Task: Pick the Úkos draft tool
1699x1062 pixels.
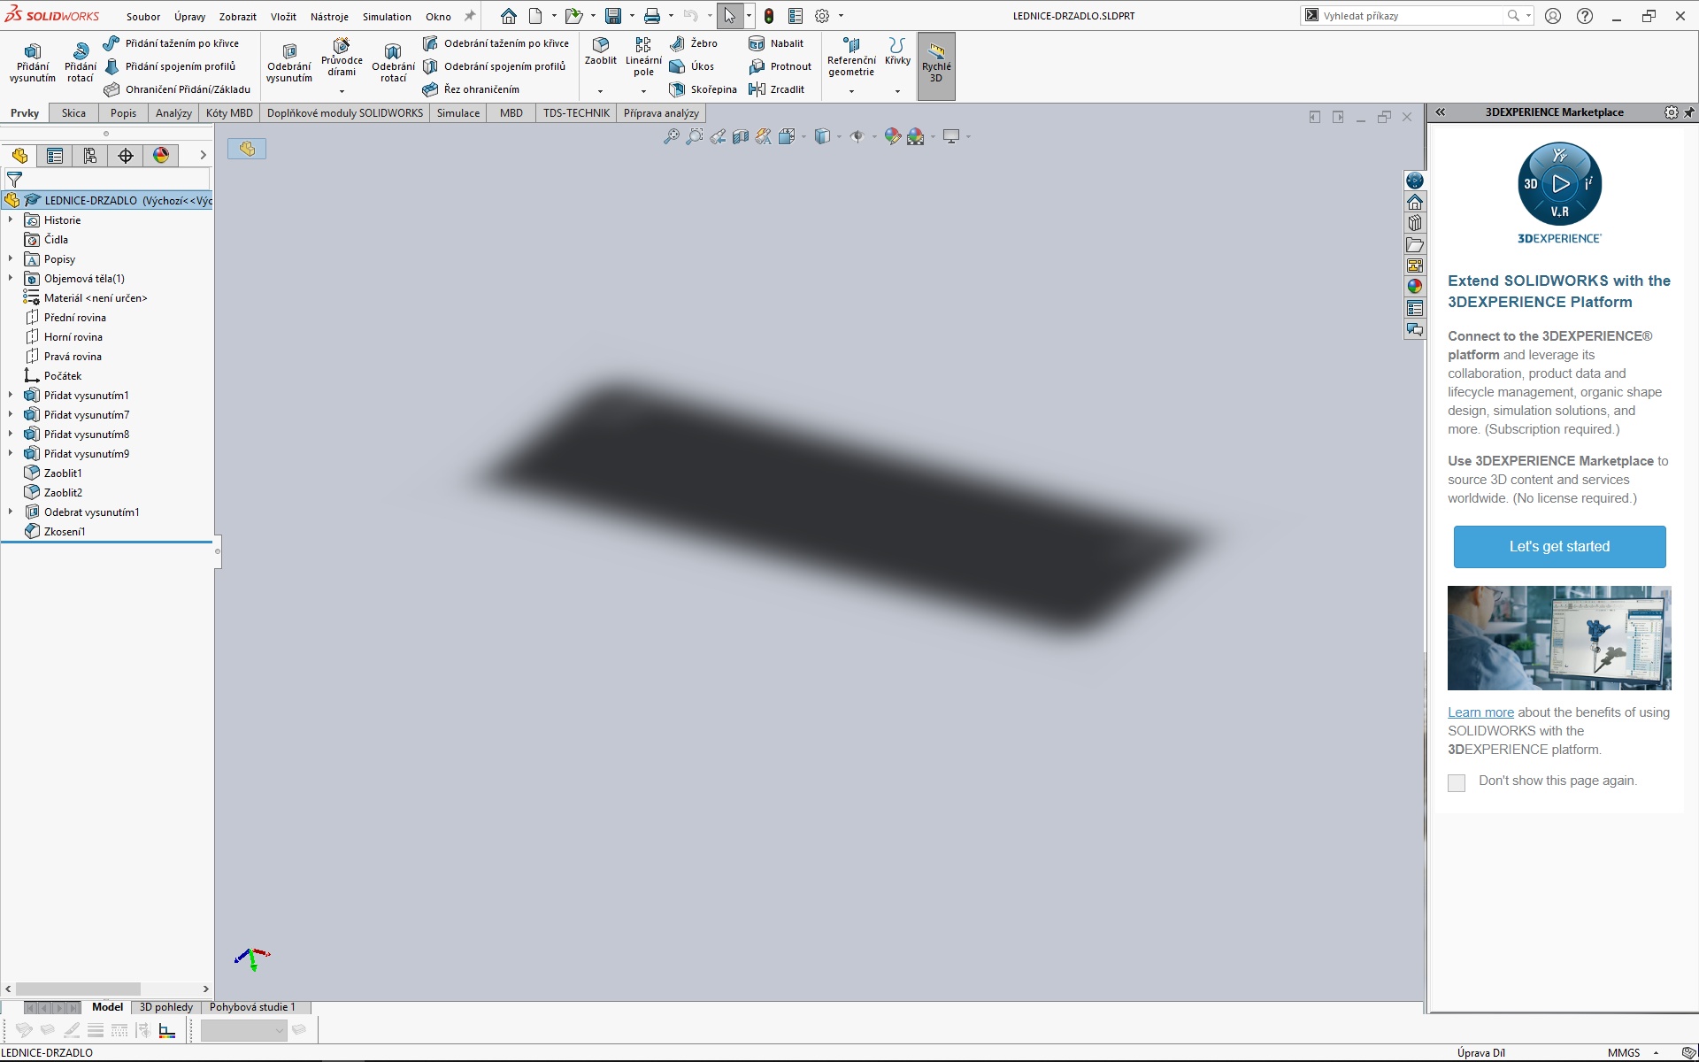Action: pos(692,66)
